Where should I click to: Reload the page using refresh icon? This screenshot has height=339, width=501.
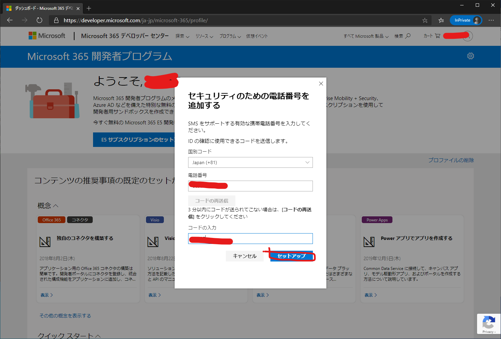39,20
